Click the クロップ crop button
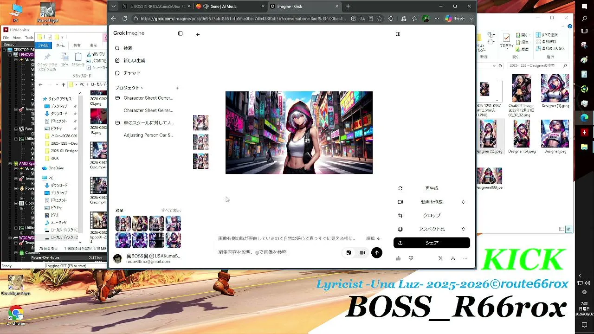This screenshot has width=594, height=334. click(432, 216)
